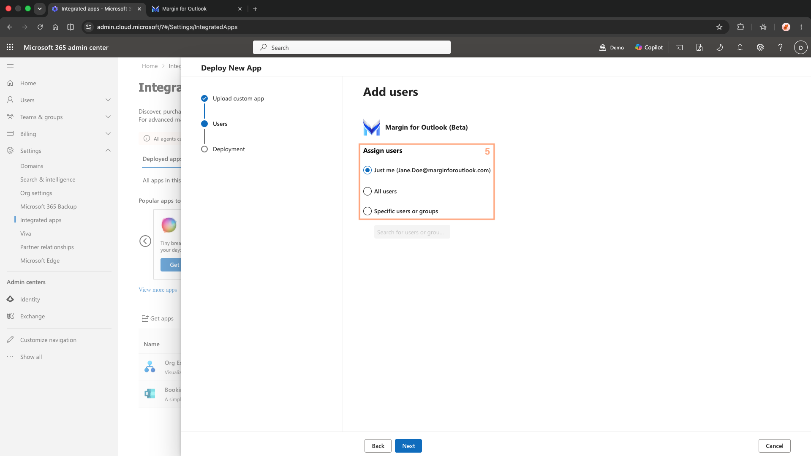The height and width of the screenshot is (456, 811).
Task: Select Specific users or groups radio option
Action: tap(367, 211)
